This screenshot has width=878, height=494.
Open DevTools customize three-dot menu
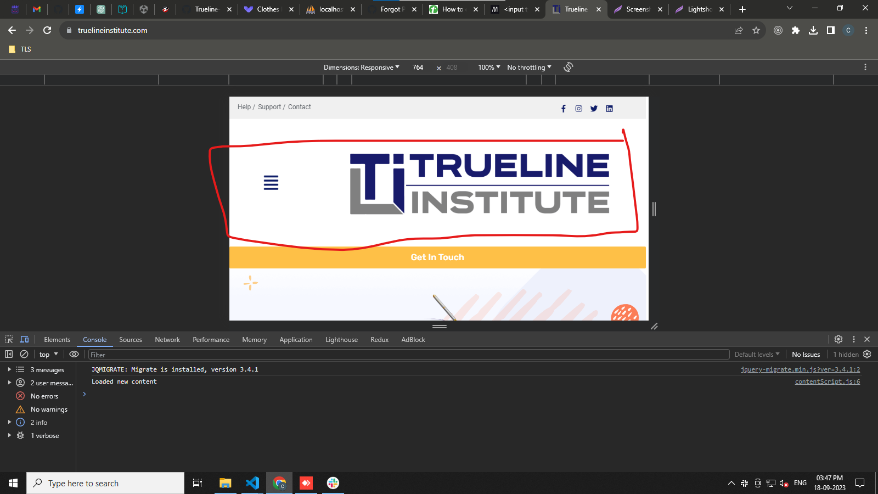(x=853, y=339)
